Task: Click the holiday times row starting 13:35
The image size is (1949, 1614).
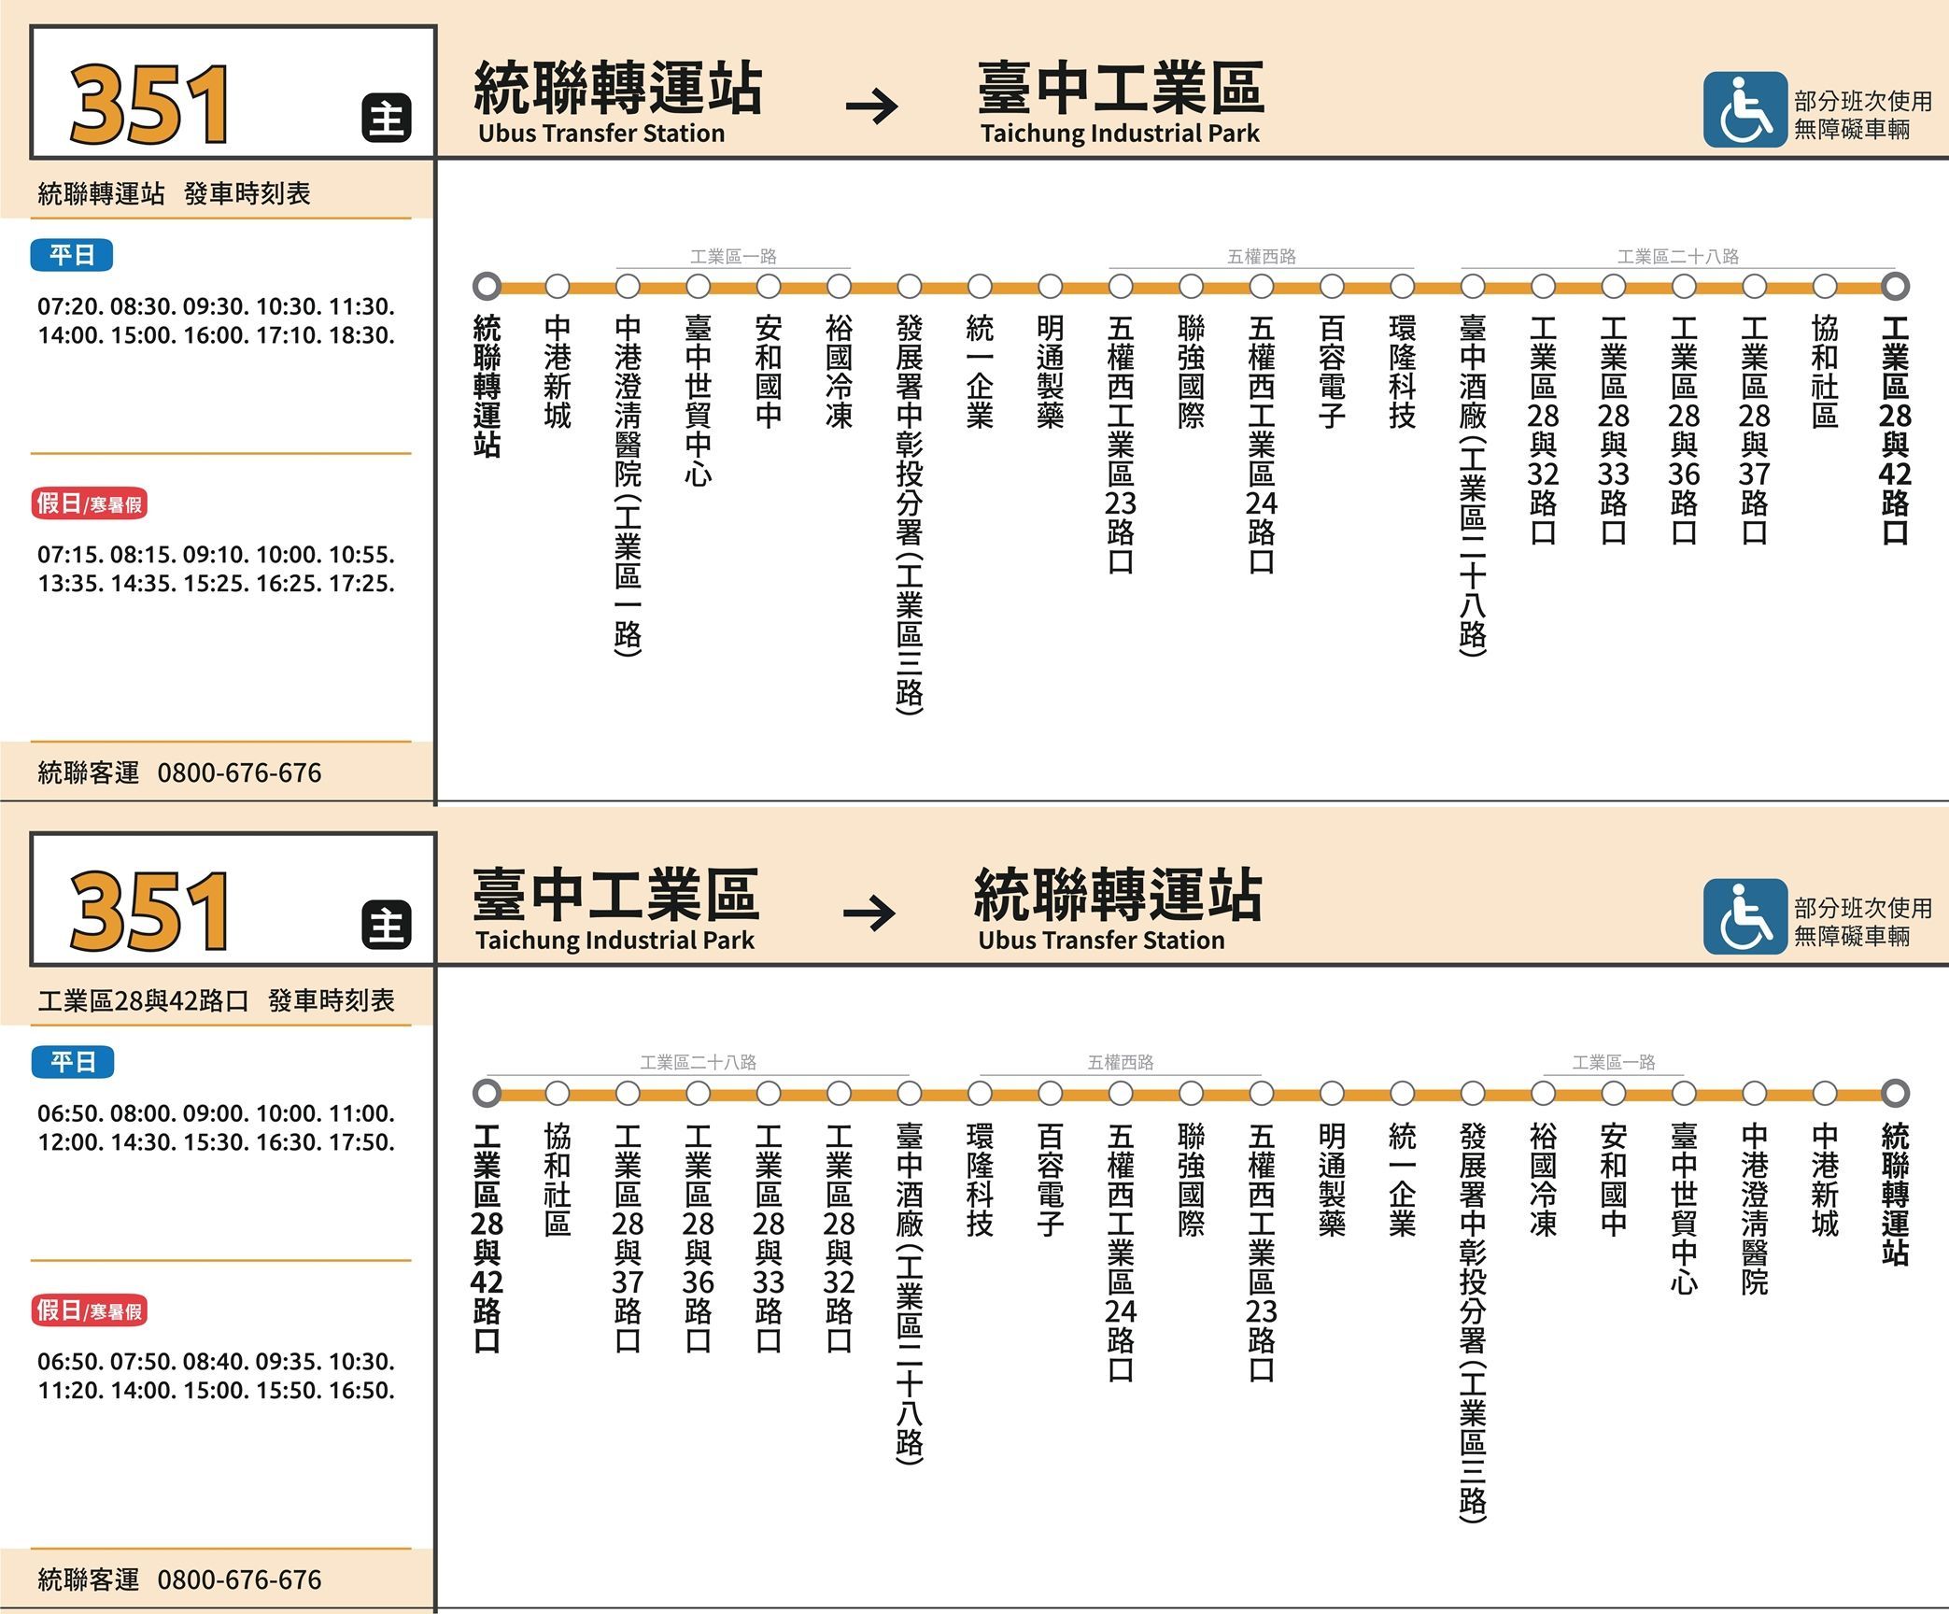Action: pos(216,584)
